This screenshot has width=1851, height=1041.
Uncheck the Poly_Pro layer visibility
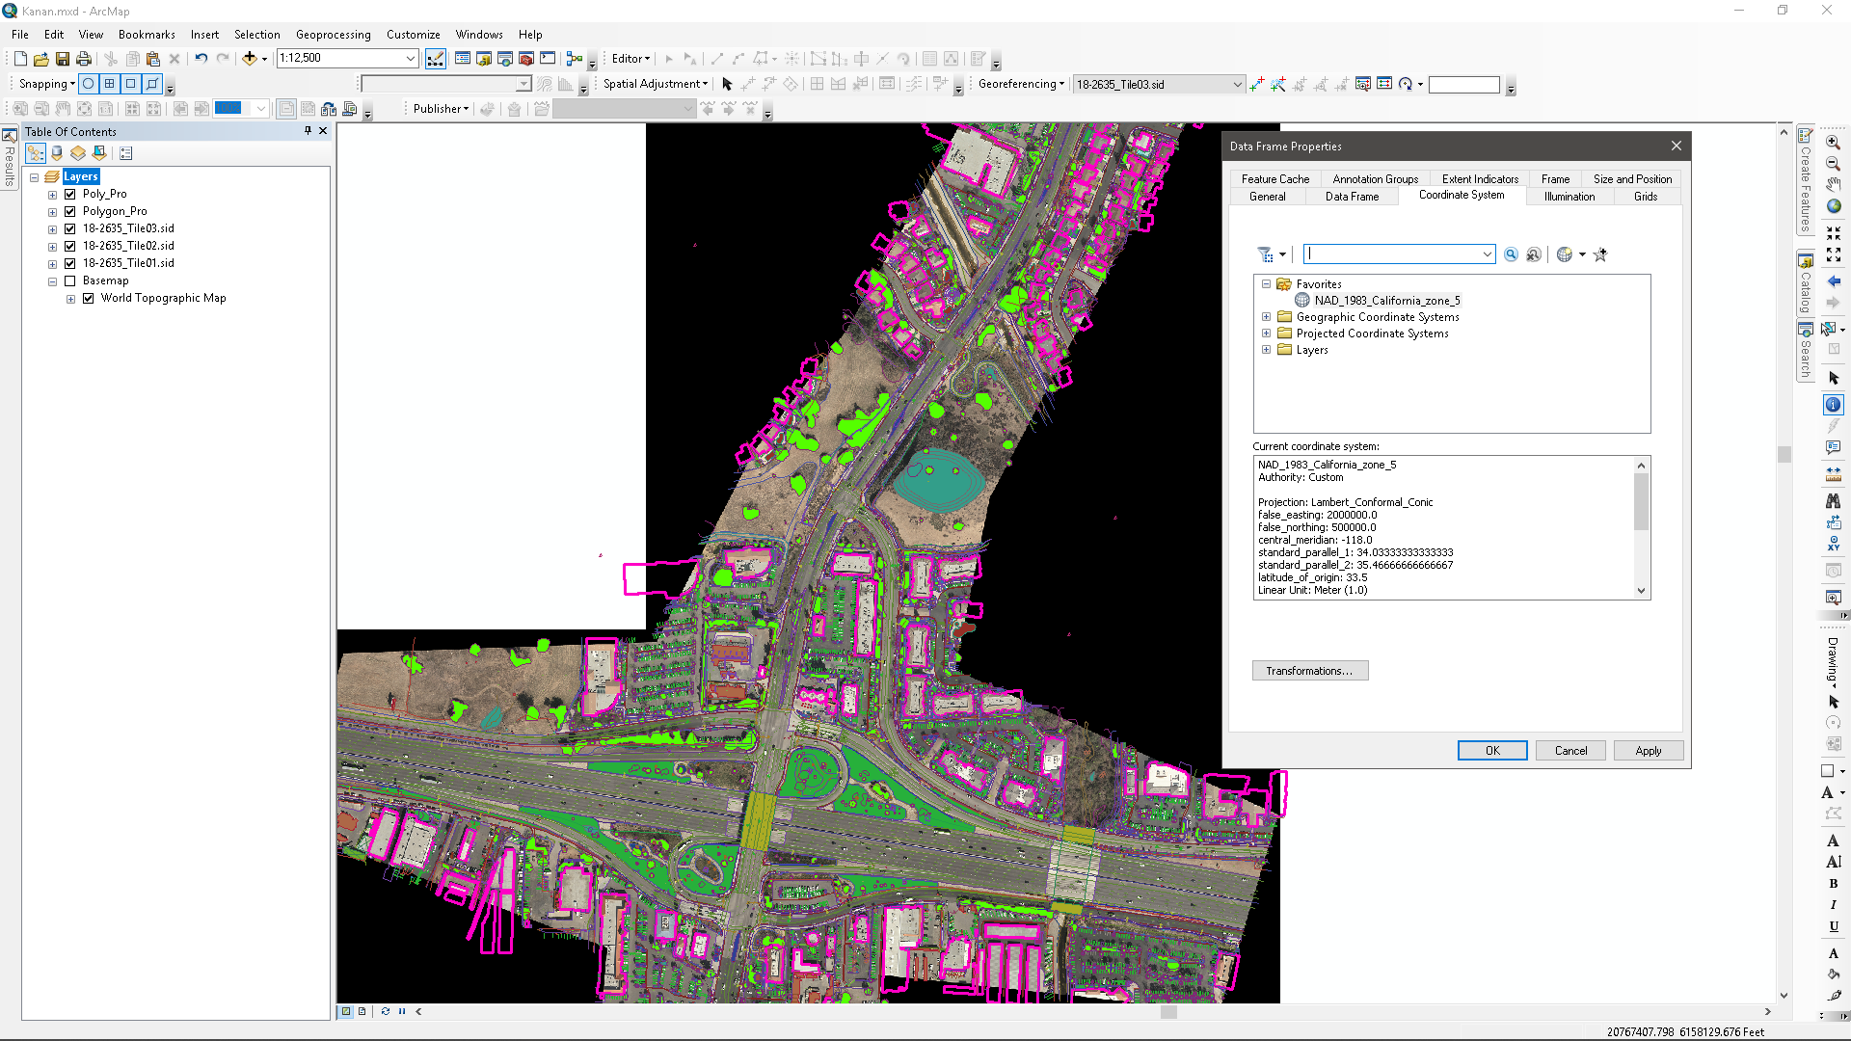point(70,194)
